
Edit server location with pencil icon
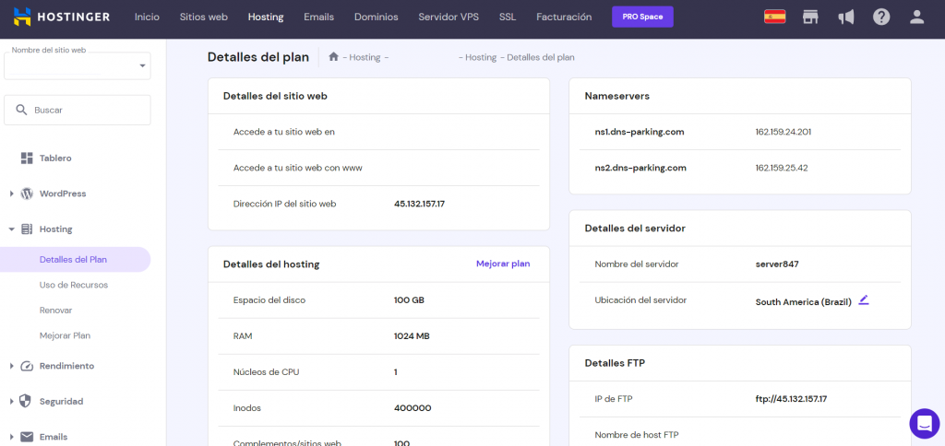(864, 300)
